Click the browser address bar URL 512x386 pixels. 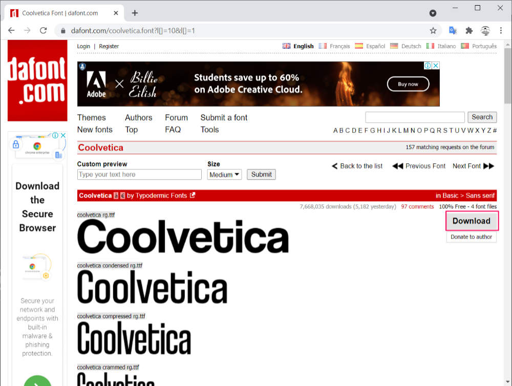pos(133,31)
